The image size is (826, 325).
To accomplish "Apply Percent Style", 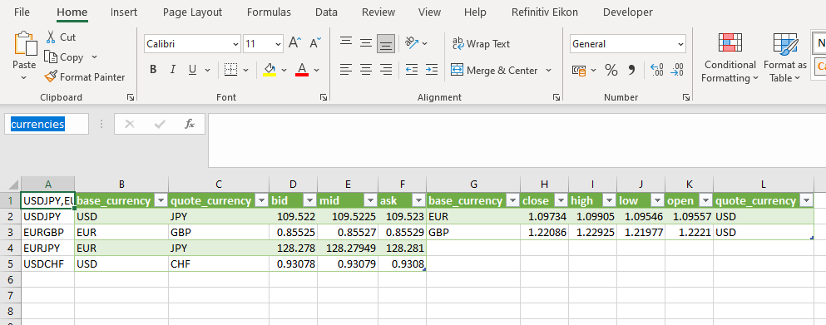I will [611, 70].
